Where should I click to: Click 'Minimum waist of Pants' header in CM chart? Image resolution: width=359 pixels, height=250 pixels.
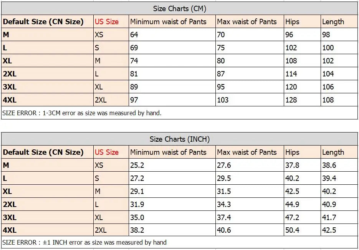pyautogui.click(x=168, y=22)
